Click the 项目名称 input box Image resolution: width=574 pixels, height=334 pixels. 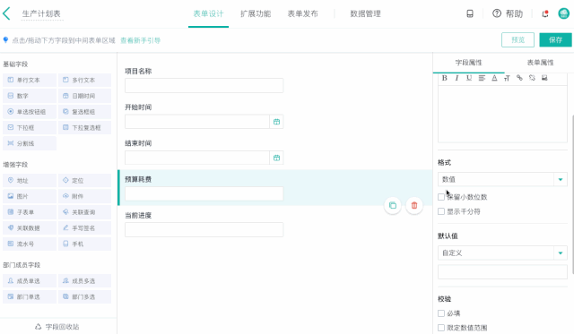pos(204,85)
